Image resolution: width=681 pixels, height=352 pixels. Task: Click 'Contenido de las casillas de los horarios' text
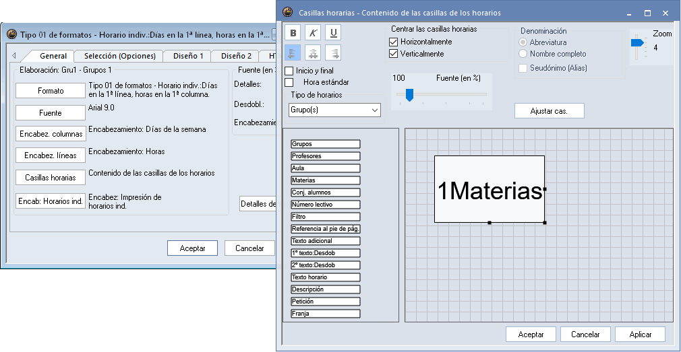tap(152, 172)
